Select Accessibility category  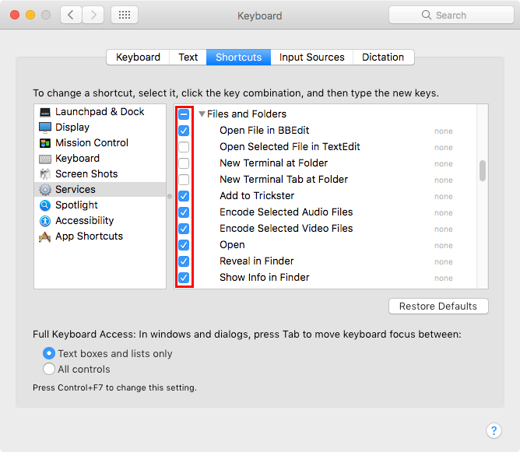(x=100, y=221)
